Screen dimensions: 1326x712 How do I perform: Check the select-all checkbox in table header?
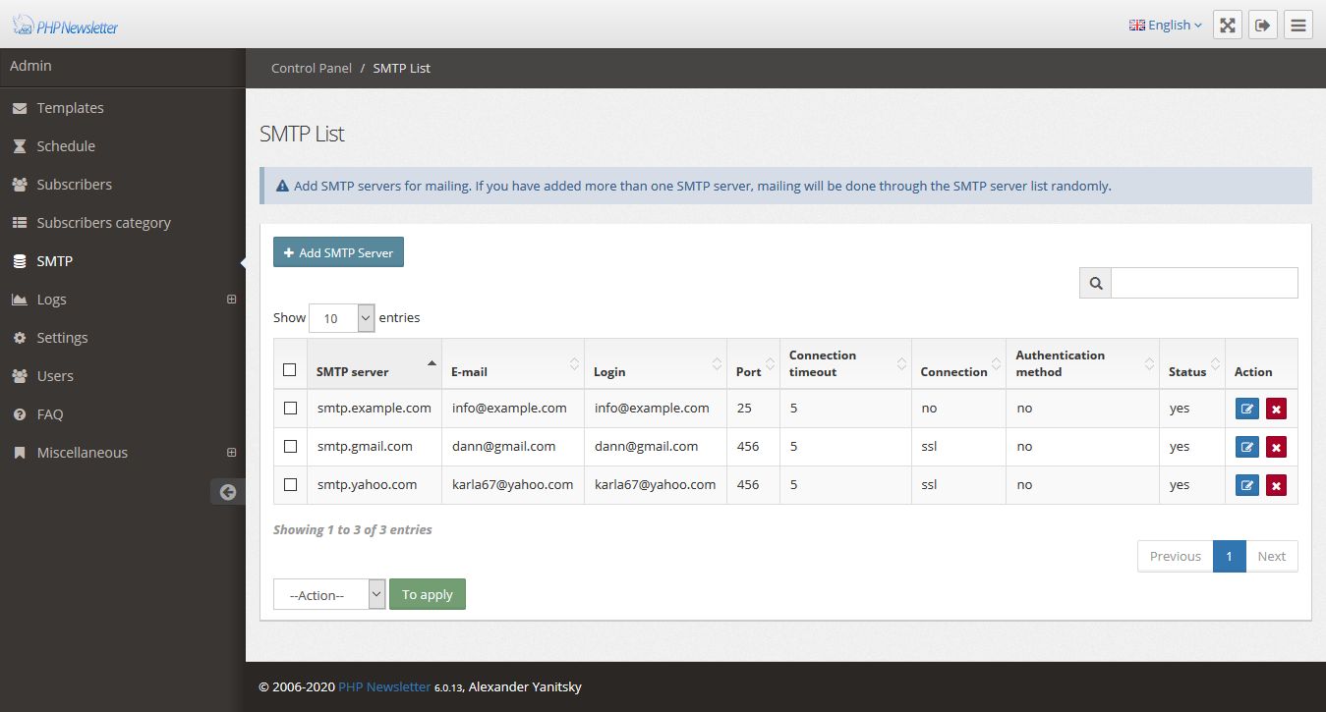290,370
